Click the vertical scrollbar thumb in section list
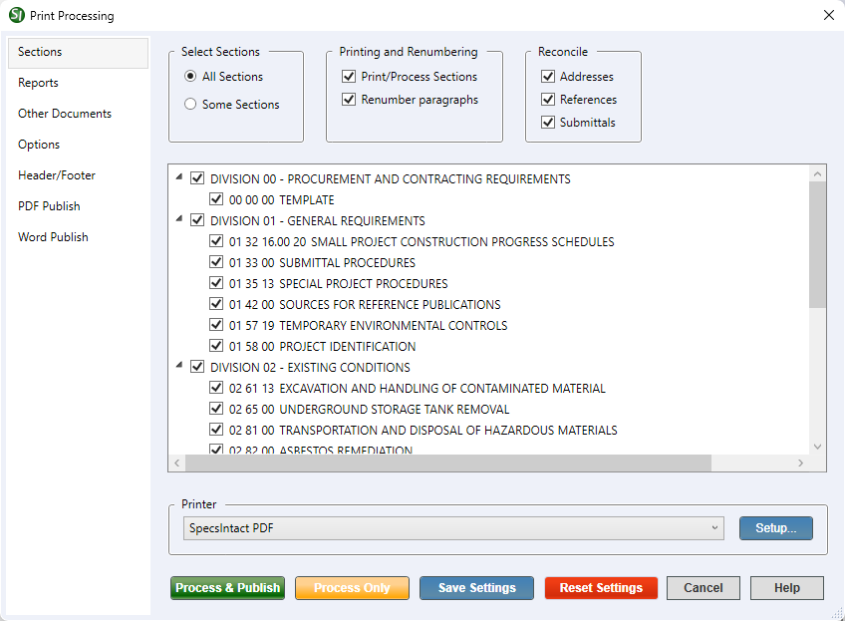 pos(817,245)
